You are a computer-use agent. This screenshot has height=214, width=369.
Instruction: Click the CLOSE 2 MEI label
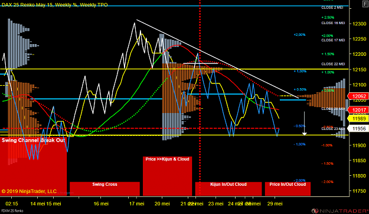[332, 8]
